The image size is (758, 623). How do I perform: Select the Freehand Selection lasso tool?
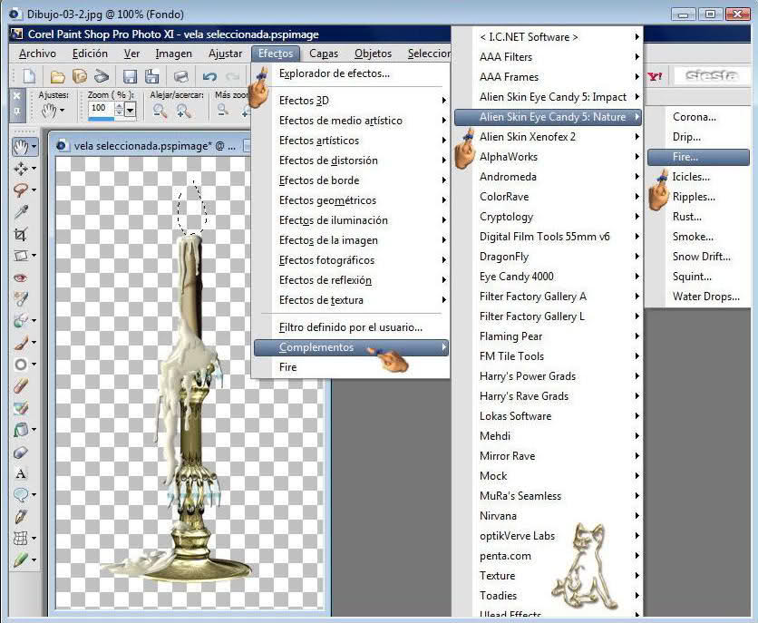20,190
